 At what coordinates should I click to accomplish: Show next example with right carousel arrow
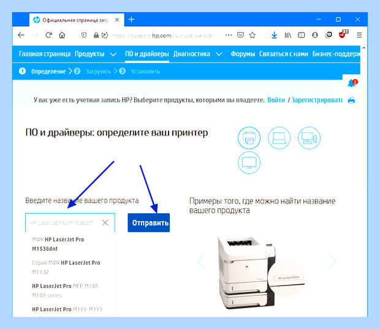pyautogui.click(x=332, y=261)
